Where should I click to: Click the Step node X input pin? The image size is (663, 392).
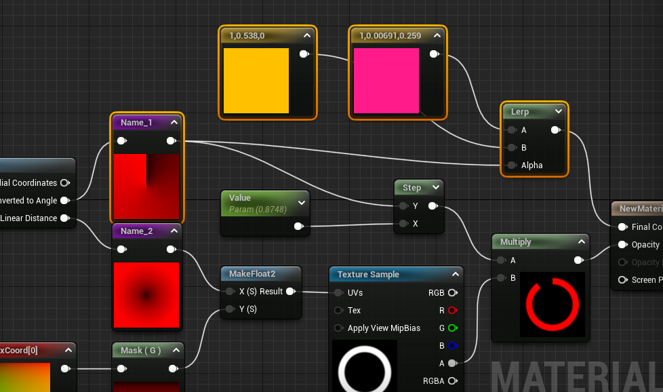[403, 223]
